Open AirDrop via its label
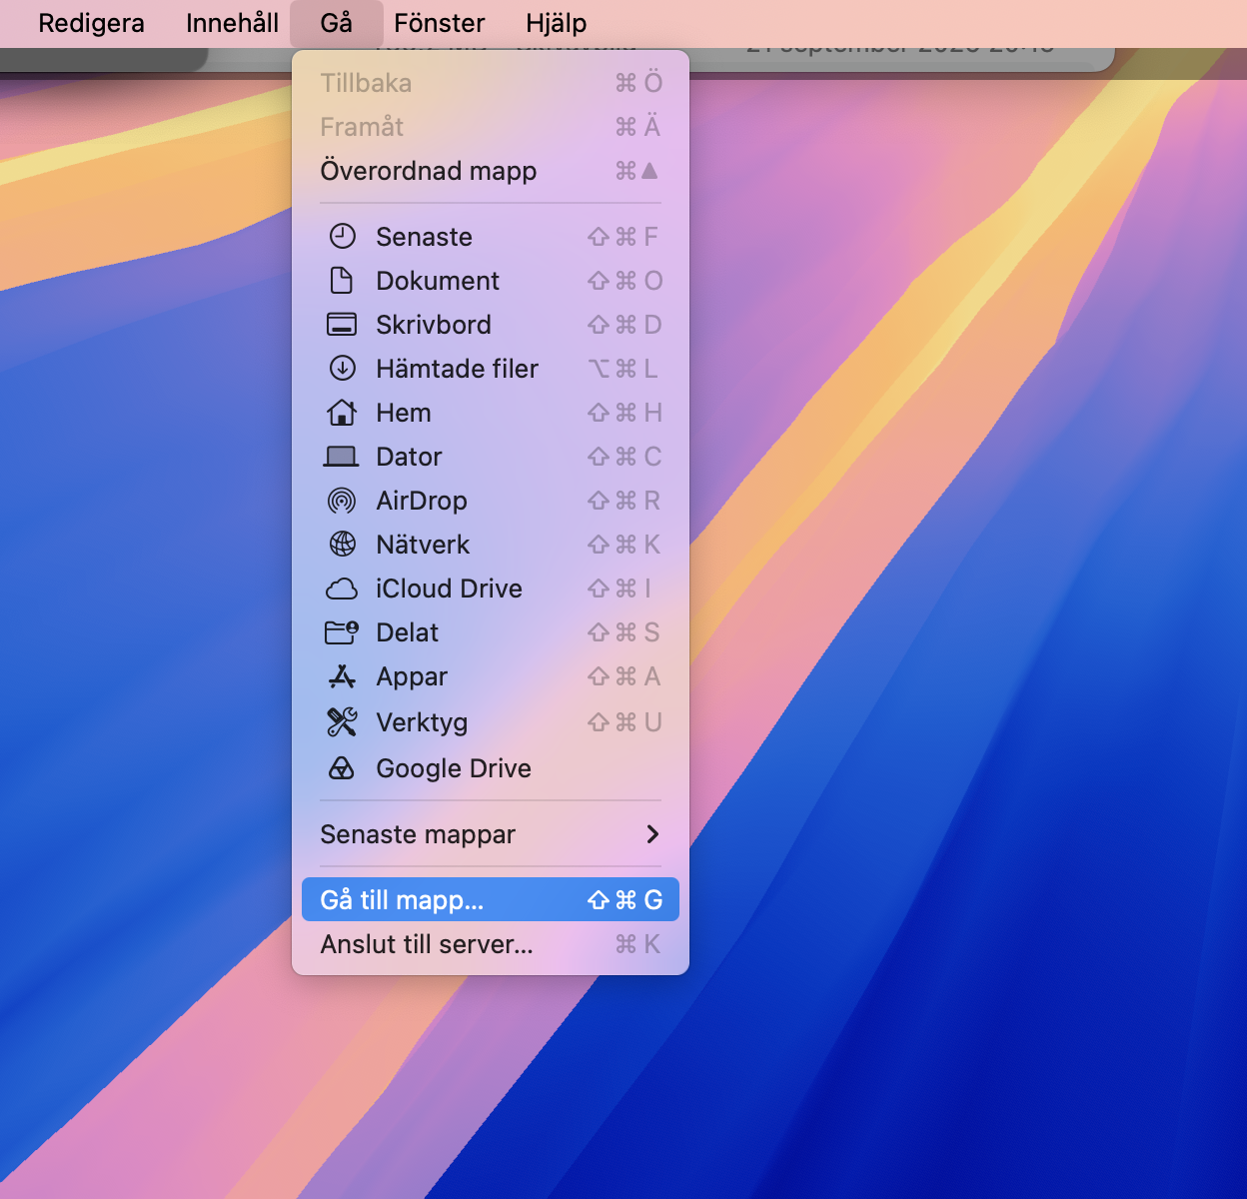The height and width of the screenshot is (1199, 1247). point(422,501)
